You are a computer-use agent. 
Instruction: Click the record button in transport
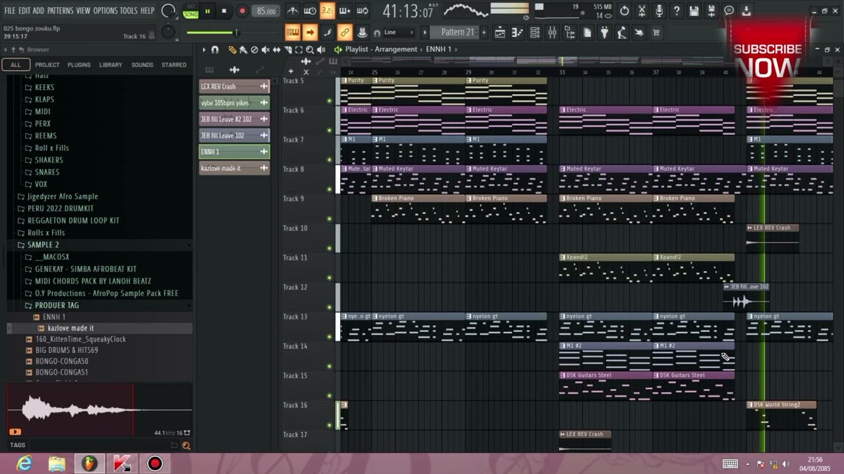coord(242,11)
